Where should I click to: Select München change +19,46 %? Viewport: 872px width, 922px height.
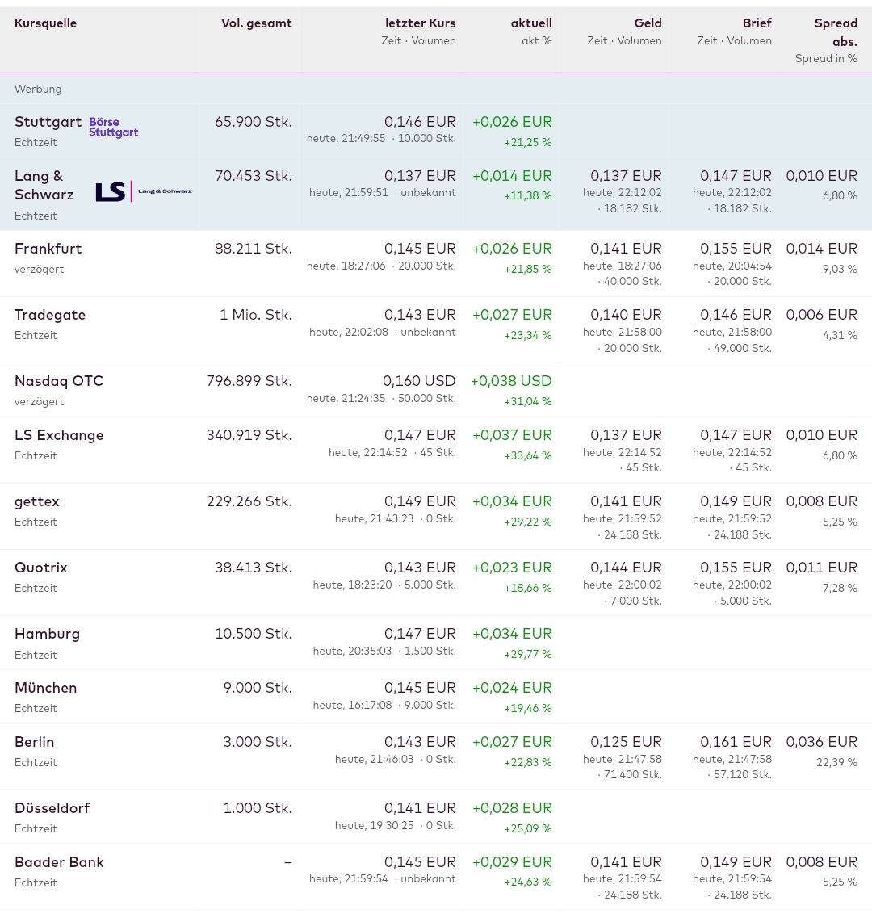pos(527,708)
